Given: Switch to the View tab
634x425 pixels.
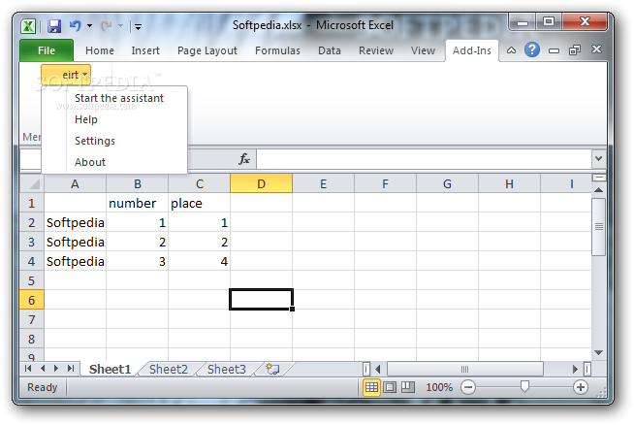Looking at the screenshot, I should pyautogui.click(x=423, y=50).
